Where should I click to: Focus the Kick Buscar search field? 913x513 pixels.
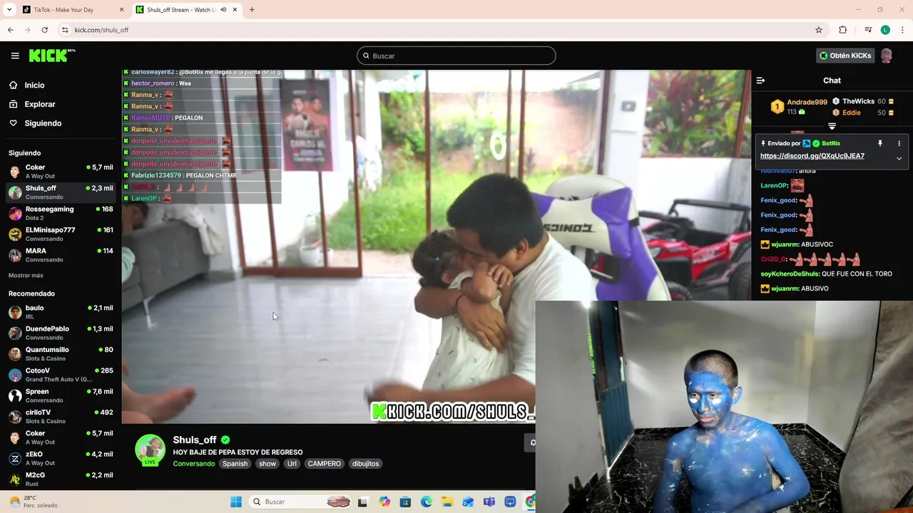pos(456,56)
